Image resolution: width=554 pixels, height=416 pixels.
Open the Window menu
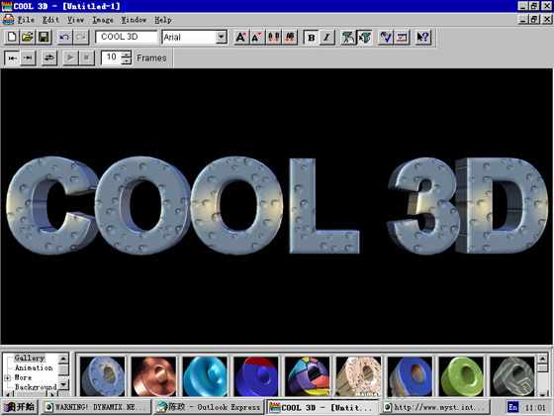pyautogui.click(x=134, y=20)
